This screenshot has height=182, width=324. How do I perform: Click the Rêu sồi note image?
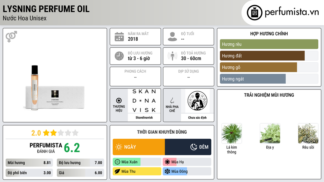308,134
